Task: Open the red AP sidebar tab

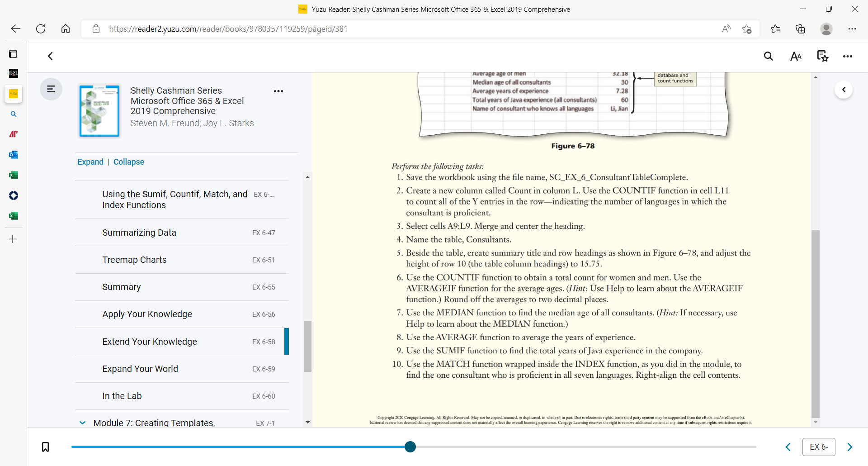Action: (14, 134)
